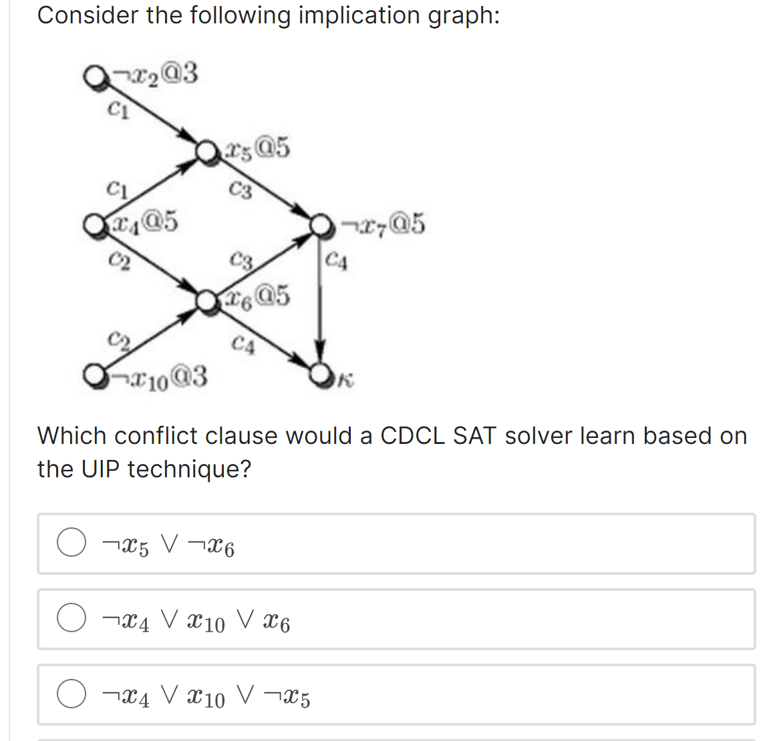Click the second answer option box
Screen dimensions: 767x741
[x=397, y=620]
